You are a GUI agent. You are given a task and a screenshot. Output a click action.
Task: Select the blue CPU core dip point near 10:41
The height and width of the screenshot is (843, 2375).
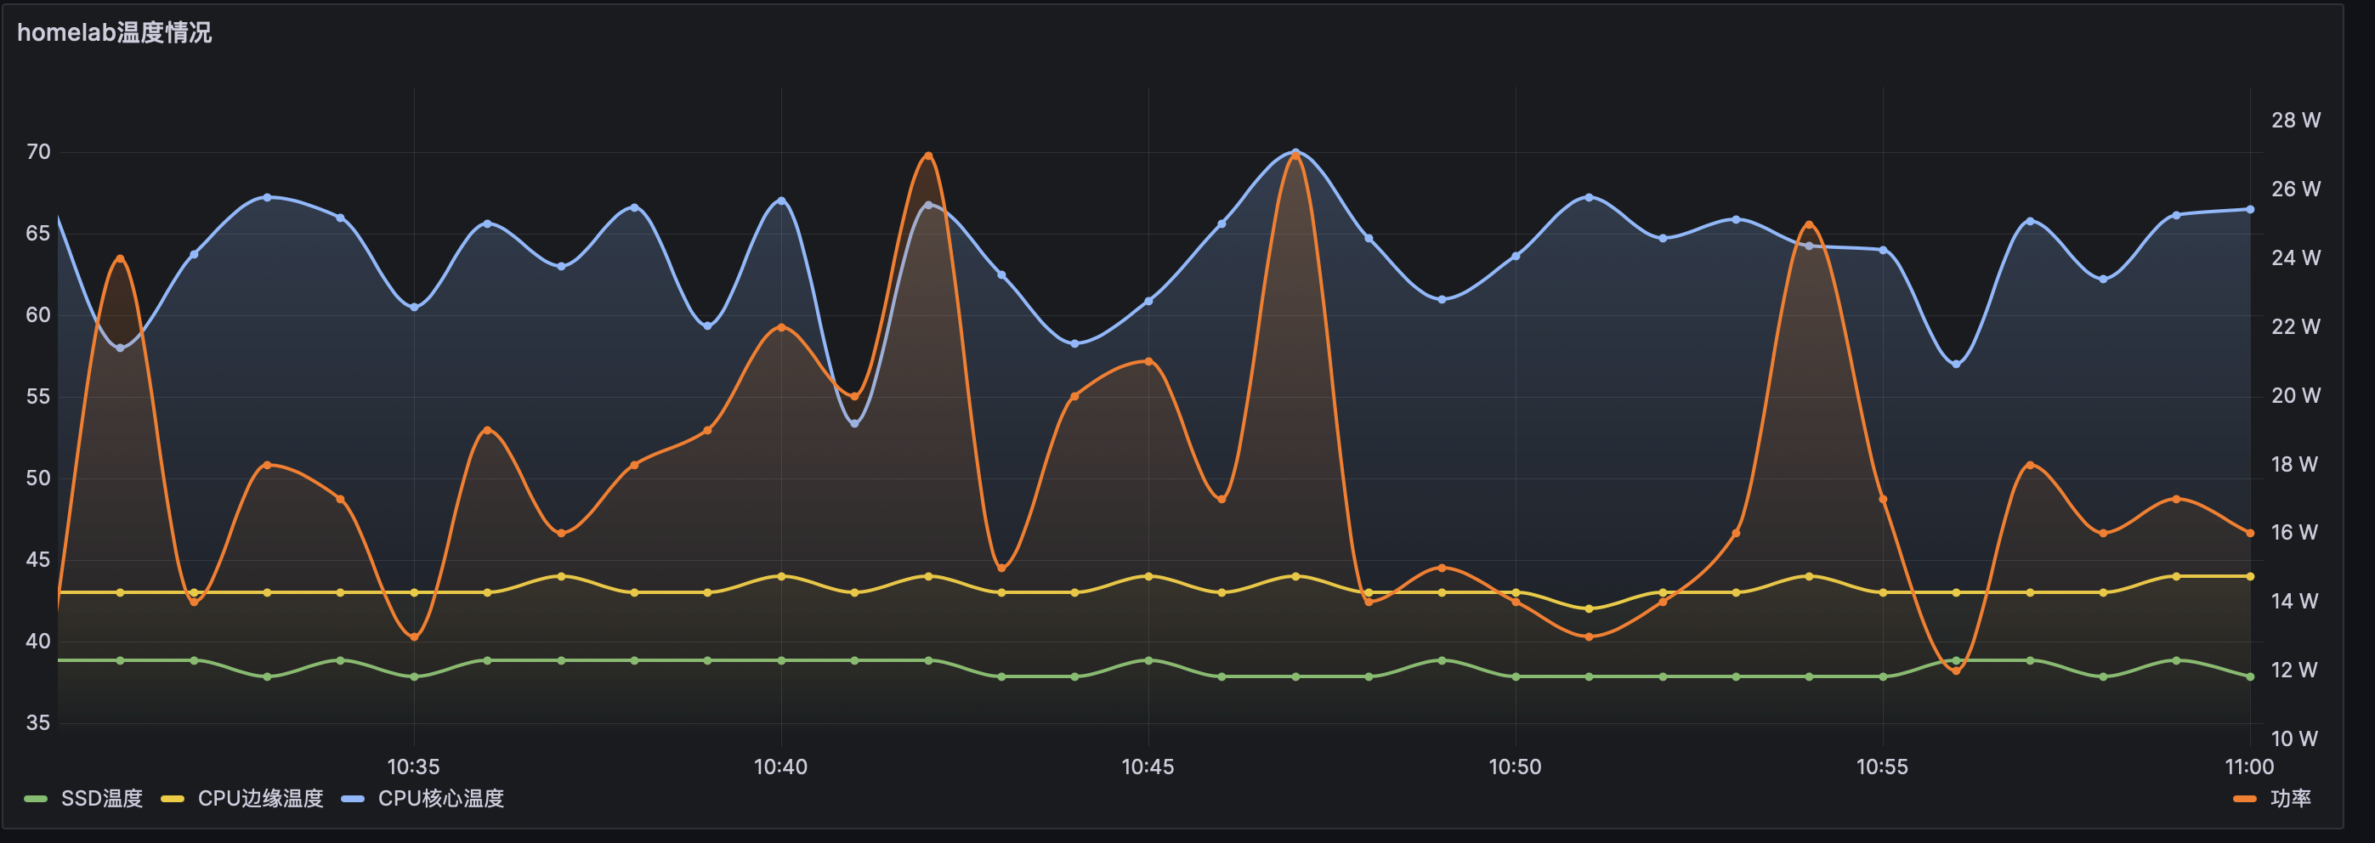[854, 423]
